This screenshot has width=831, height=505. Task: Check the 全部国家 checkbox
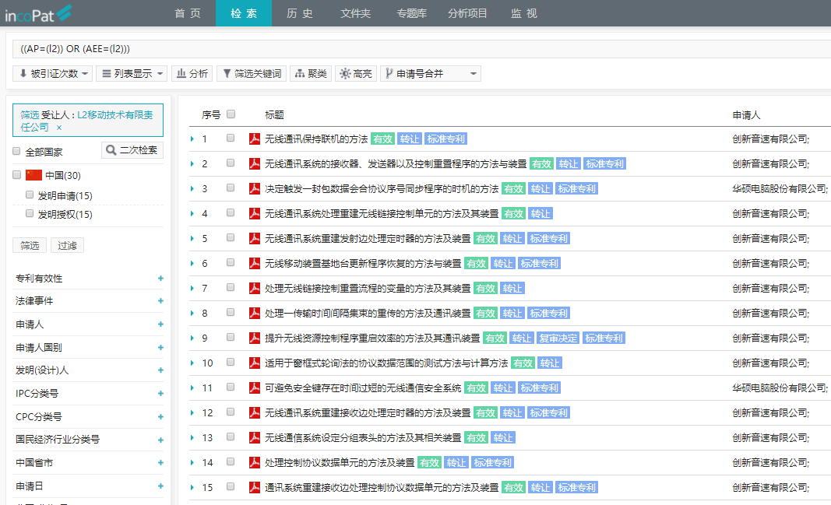click(x=17, y=152)
